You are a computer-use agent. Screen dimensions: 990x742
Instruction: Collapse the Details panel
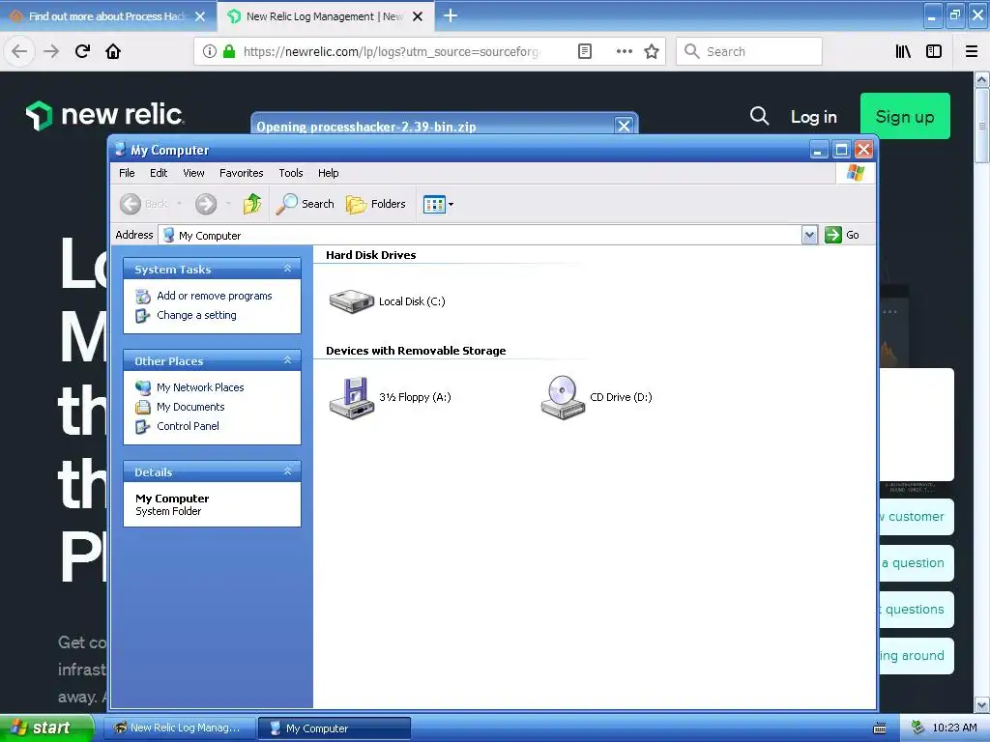click(x=287, y=471)
